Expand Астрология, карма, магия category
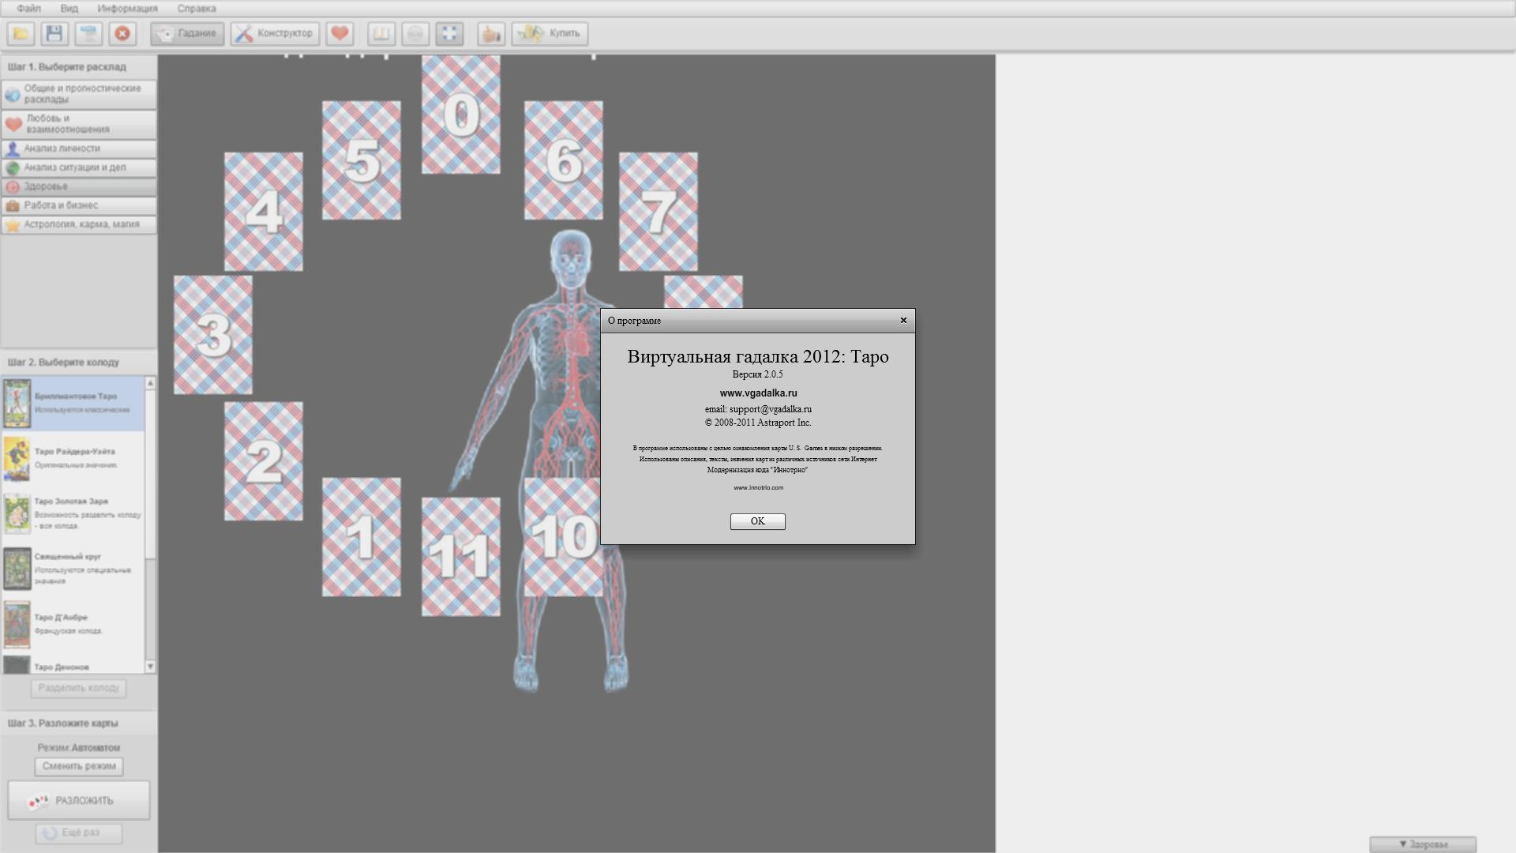Image resolution: width=1516 pixels, height=853 pixels. coord(79,224)
